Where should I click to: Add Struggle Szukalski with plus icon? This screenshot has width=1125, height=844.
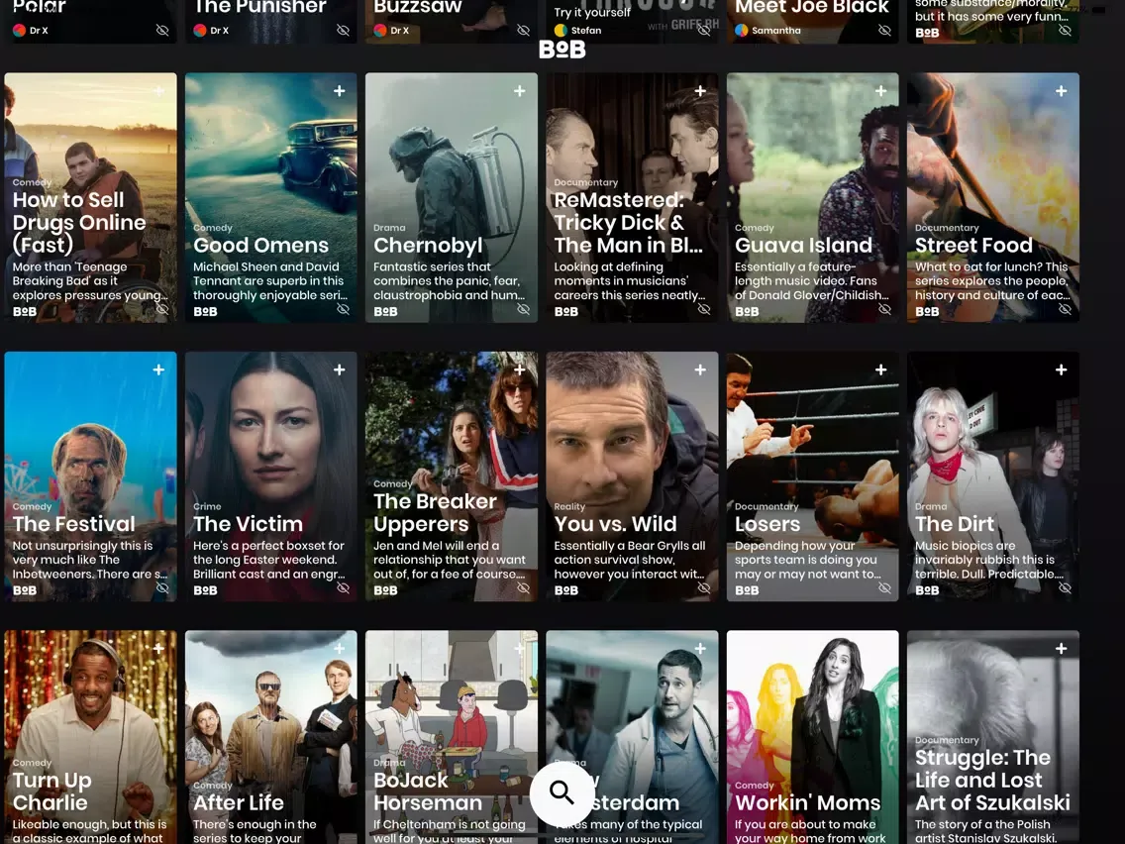pyautogui.click(x=1062, y=649)
